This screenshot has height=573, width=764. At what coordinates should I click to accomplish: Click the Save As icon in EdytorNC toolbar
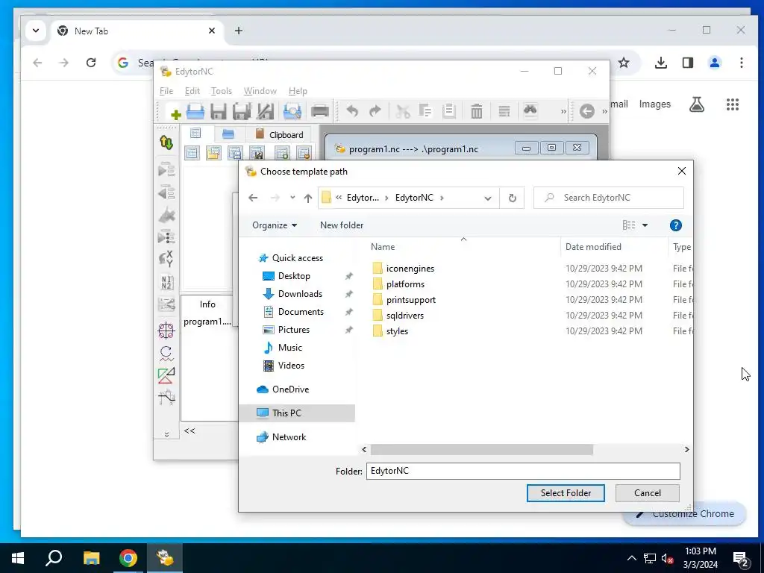[x=266, y=112]
